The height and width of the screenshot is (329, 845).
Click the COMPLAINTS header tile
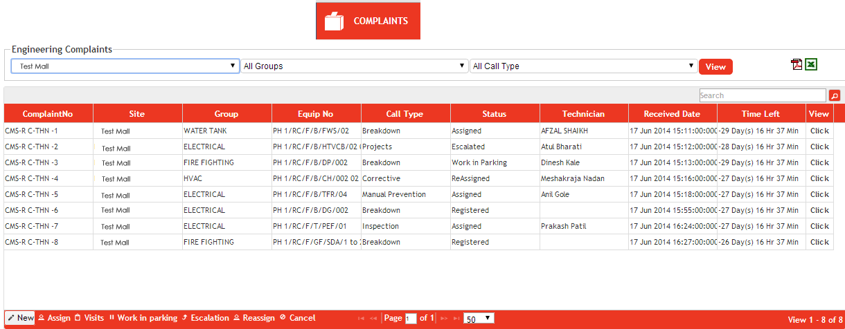(368, 21)
